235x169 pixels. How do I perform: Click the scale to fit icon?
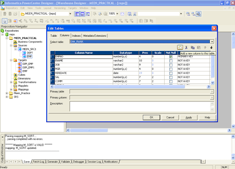click(122, 14)
